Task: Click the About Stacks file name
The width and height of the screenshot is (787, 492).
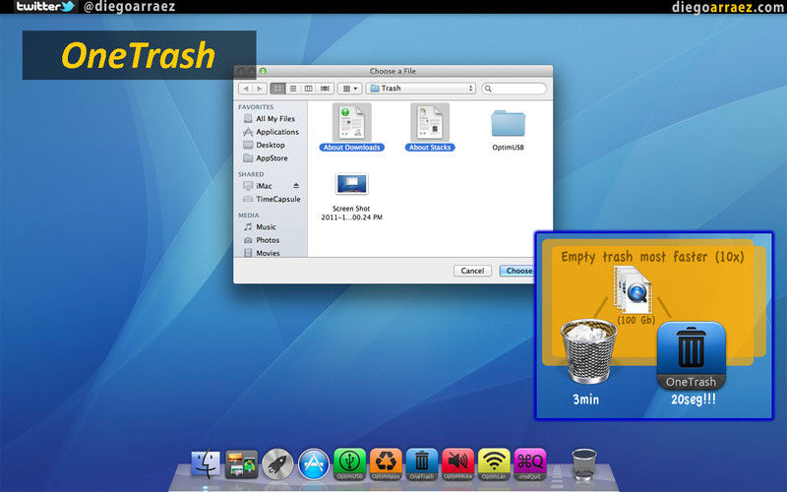Action: (430, 148)
